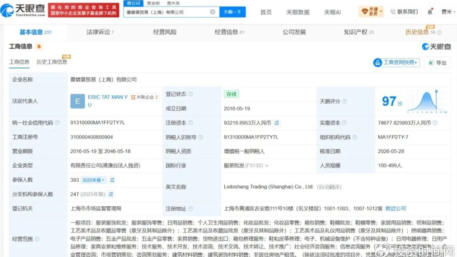Click help icon next to 天眼评分
The width and height of the screenshot is (457, 257).
tap(344, 101)
